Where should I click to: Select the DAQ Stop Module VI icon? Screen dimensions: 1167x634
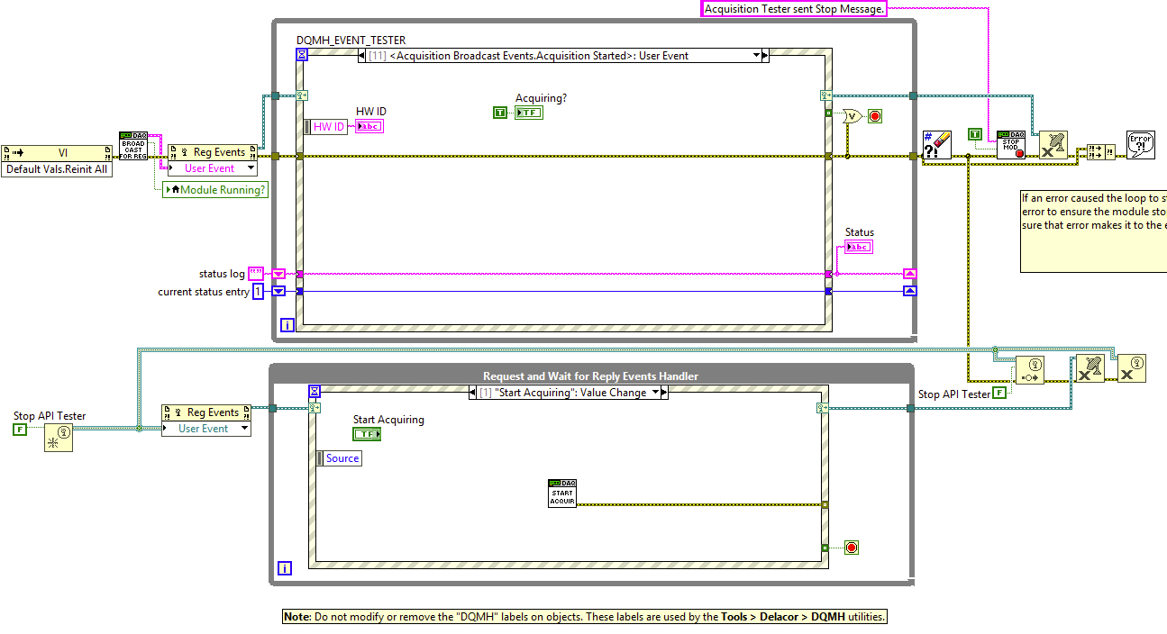click(x=1011, y=146)
